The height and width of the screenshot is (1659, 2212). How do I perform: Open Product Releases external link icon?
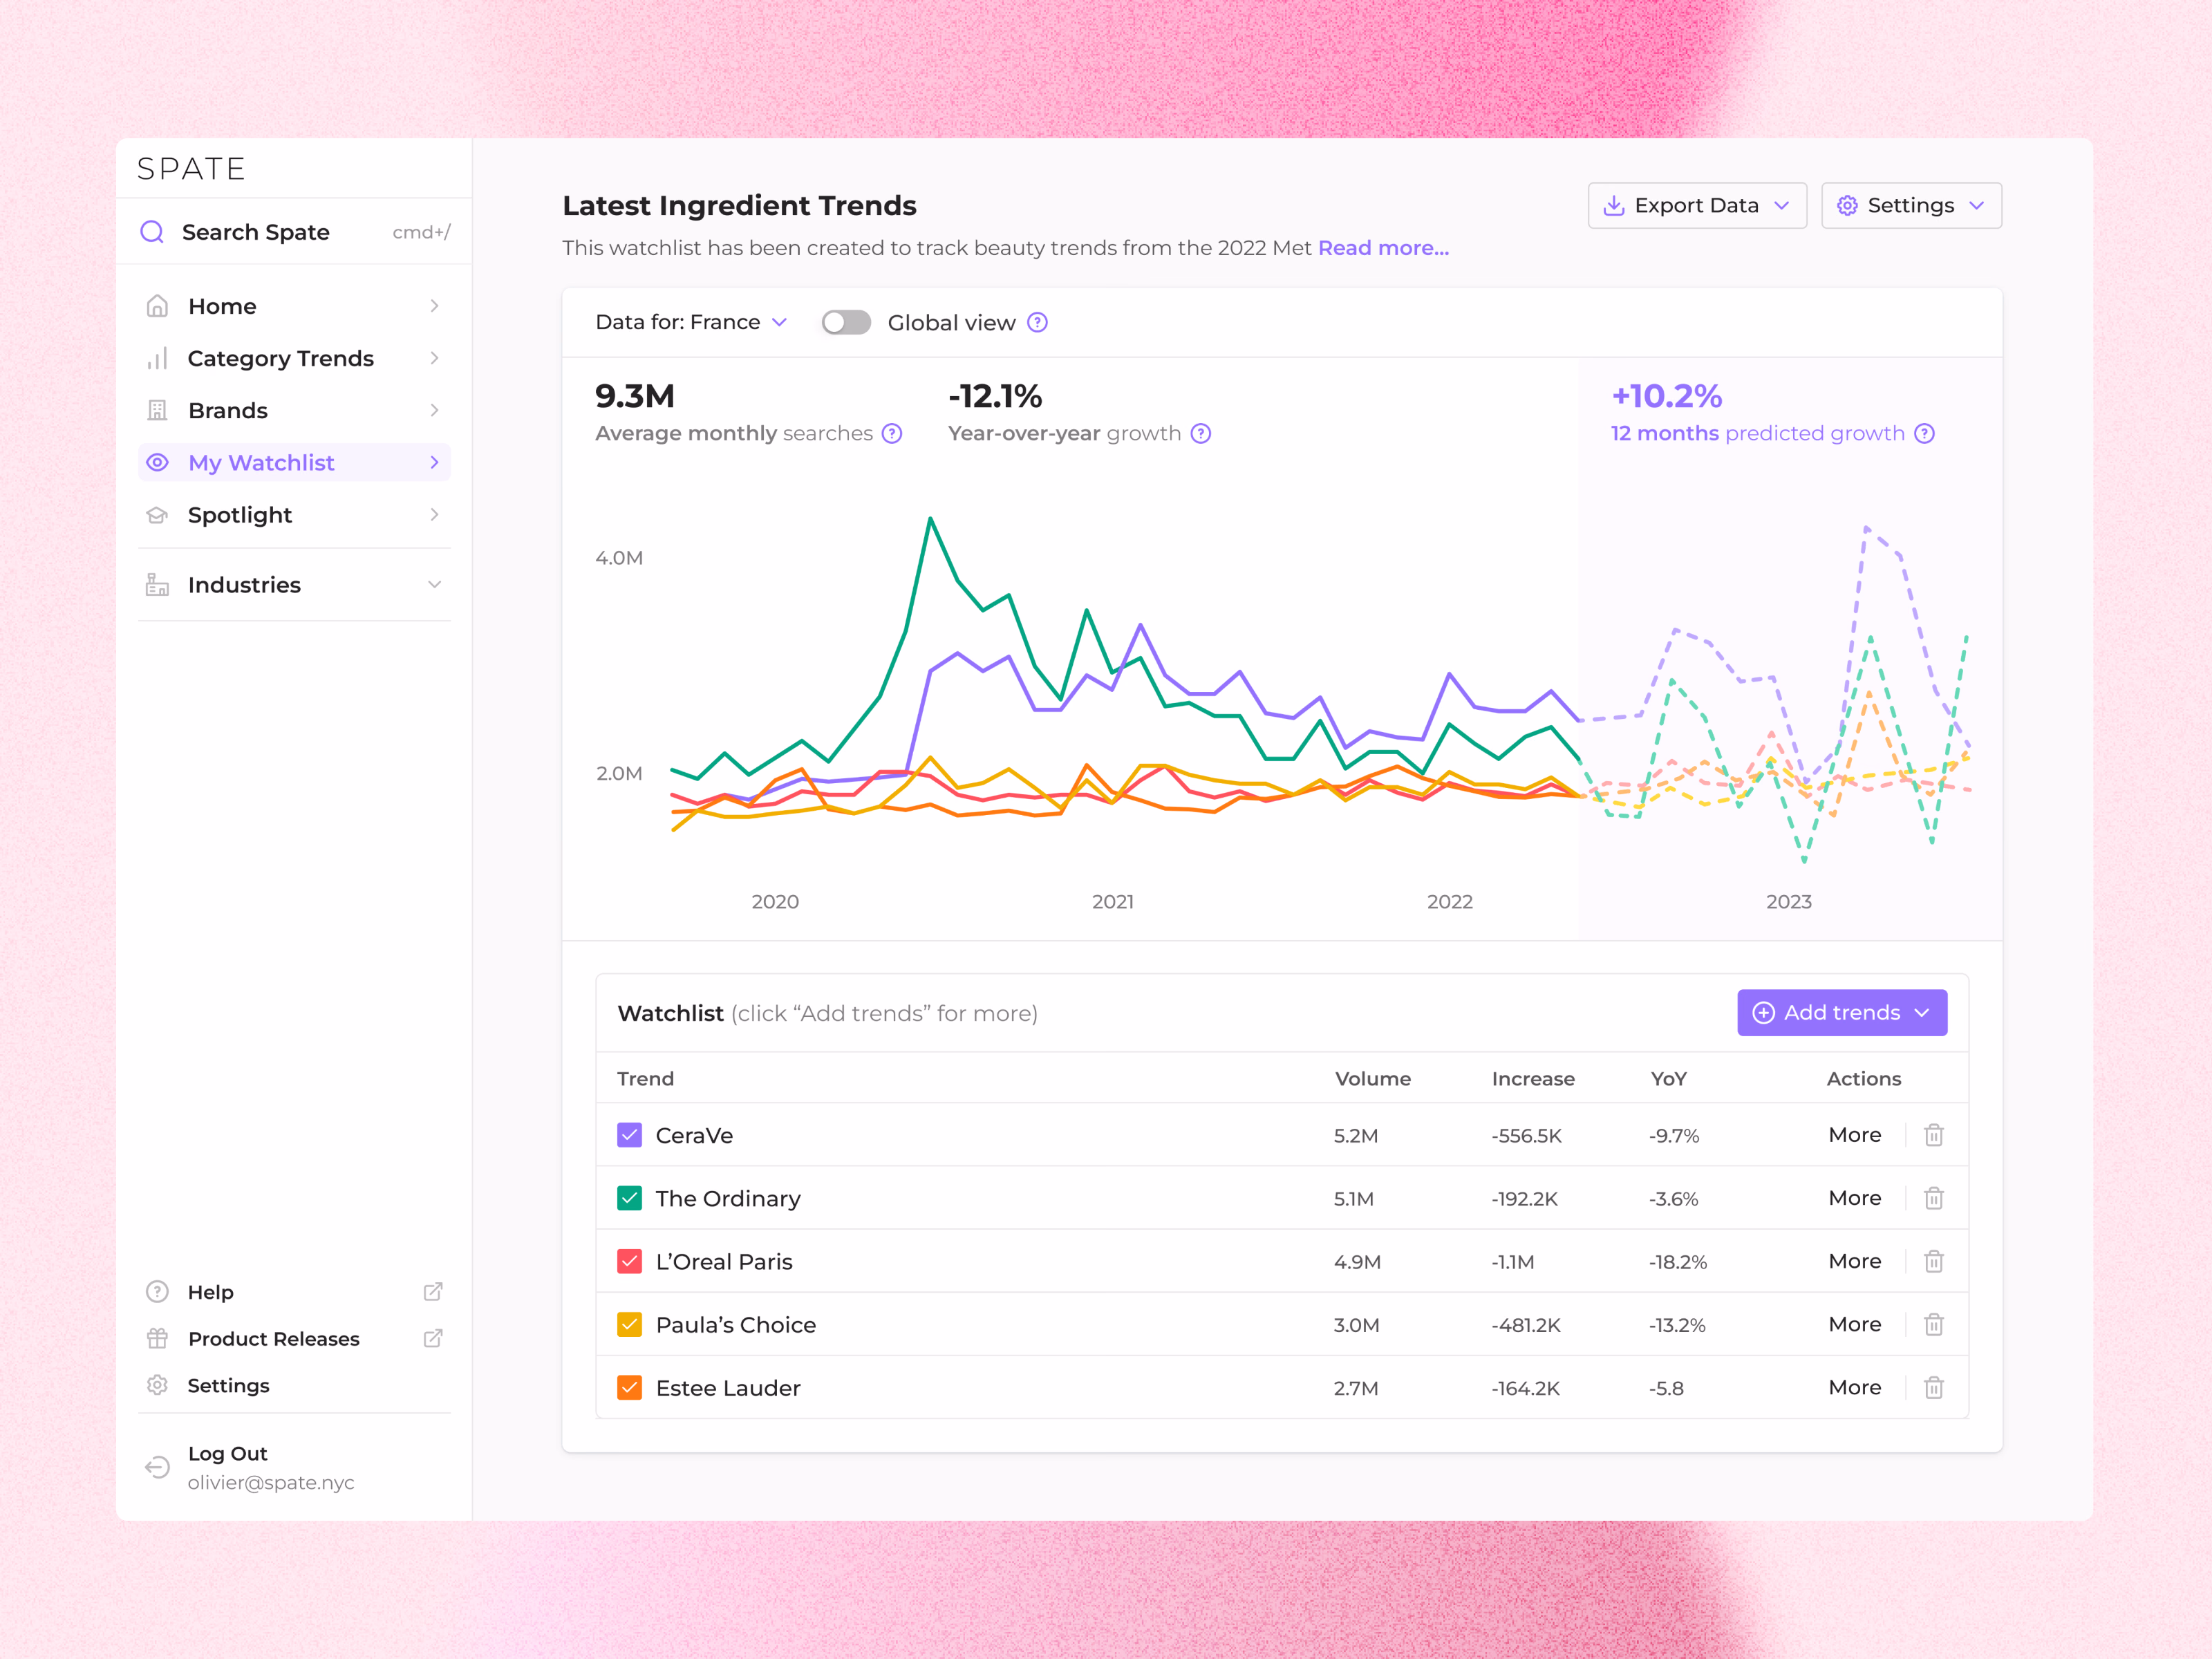click(x=433, y=1338)
